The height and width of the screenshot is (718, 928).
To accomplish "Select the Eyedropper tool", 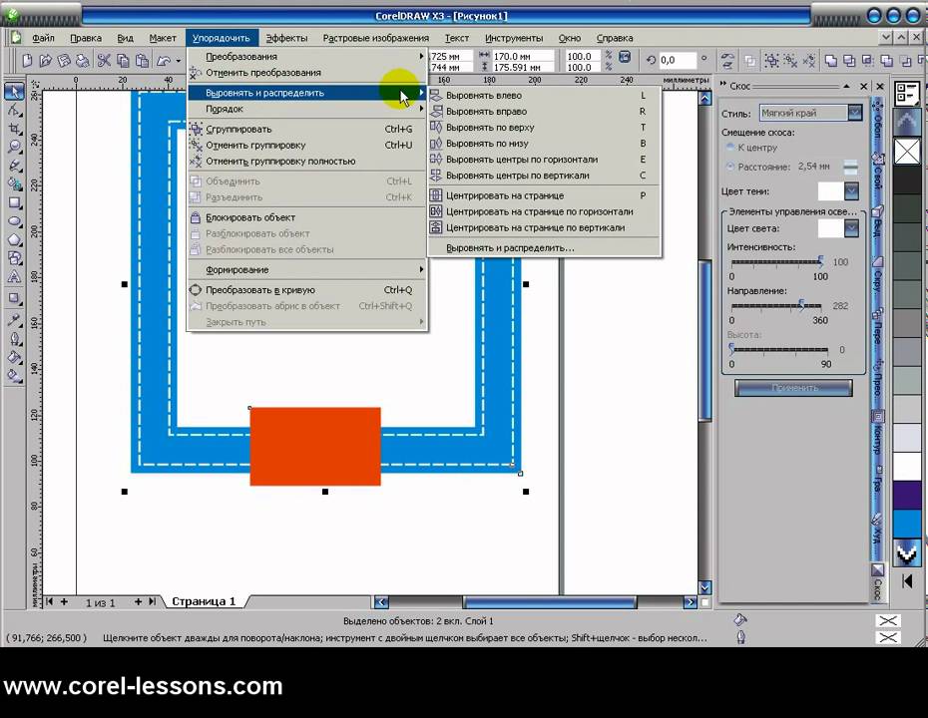I will tap(14, 320).
